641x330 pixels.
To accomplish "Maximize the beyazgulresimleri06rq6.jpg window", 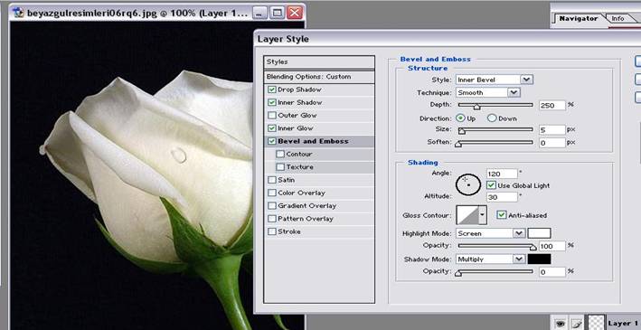I will click(278, 13).
